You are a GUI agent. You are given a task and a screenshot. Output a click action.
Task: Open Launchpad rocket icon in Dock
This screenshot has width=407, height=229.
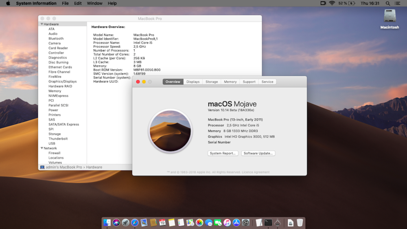(x=126, y=223)
